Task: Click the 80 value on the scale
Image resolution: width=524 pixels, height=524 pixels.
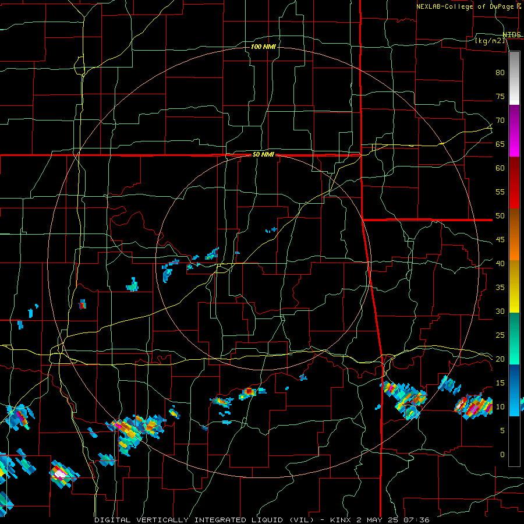Action: (500, 73)
